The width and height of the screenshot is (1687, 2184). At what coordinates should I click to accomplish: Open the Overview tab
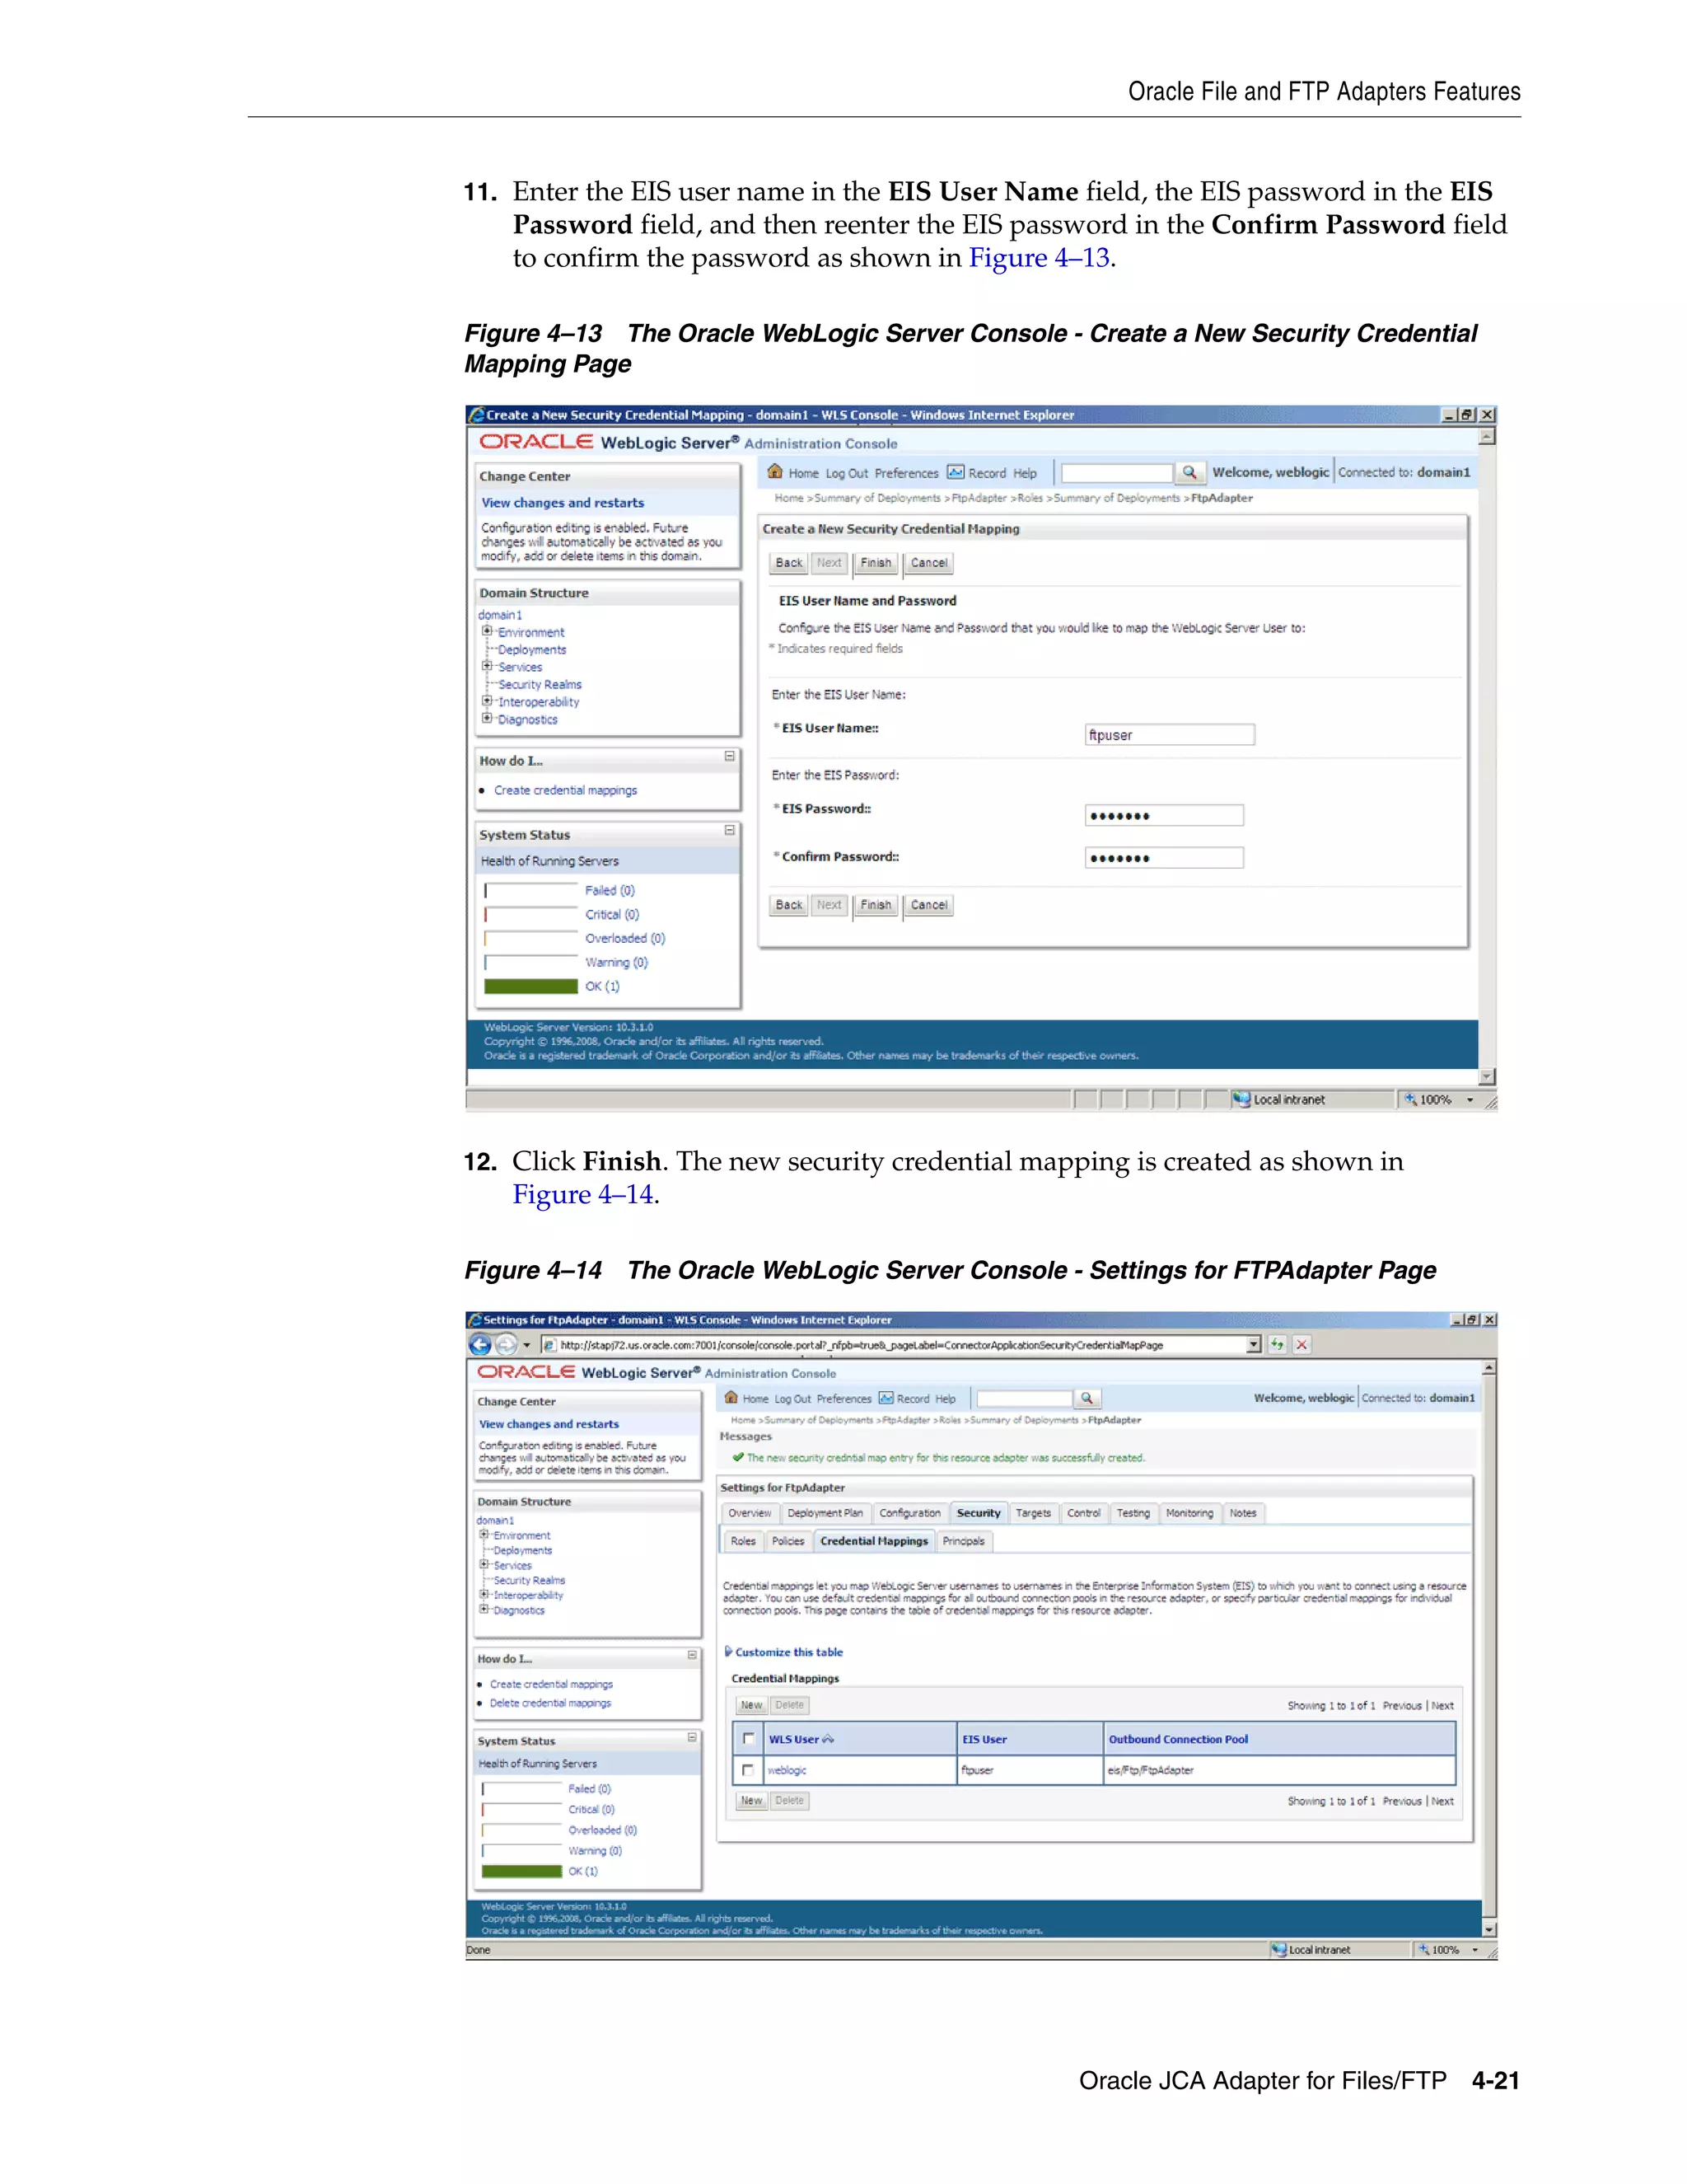[x=750, y=1513]
